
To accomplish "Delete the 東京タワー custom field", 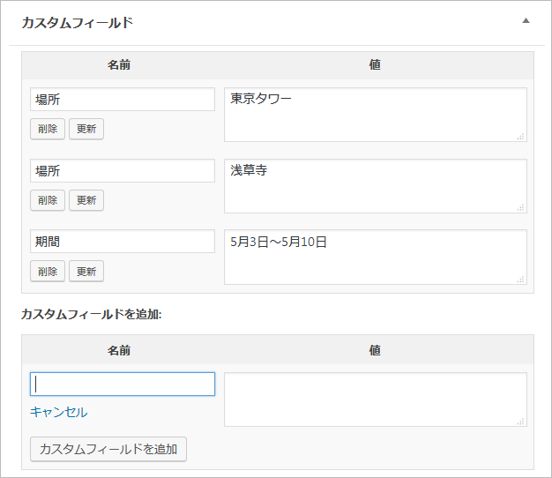I will click(48, 129).
